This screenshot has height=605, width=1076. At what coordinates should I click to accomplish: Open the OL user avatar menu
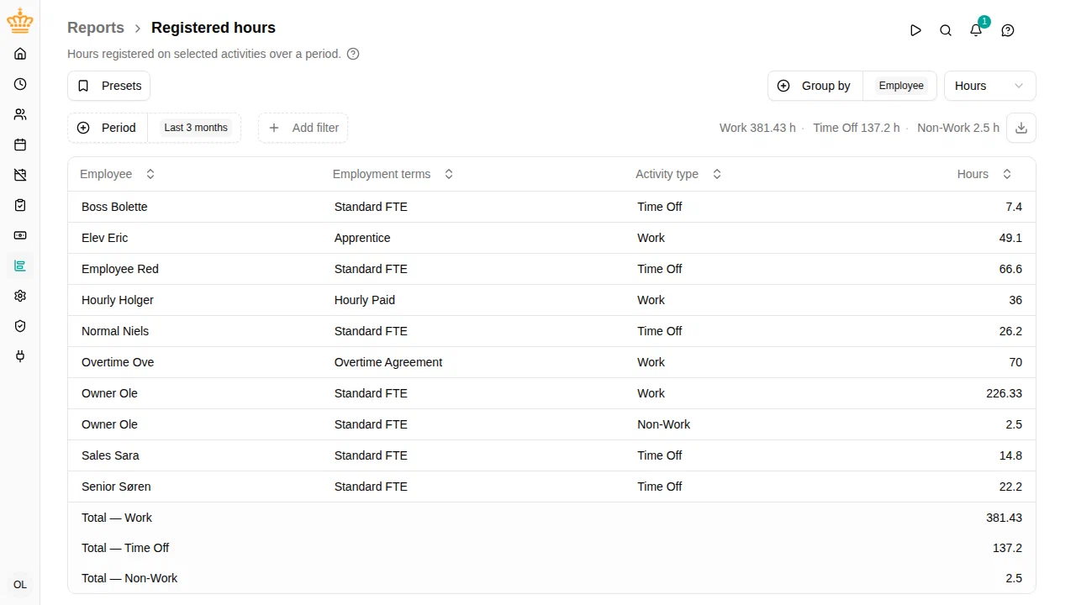pyautogui.click(x=20, y=585)
